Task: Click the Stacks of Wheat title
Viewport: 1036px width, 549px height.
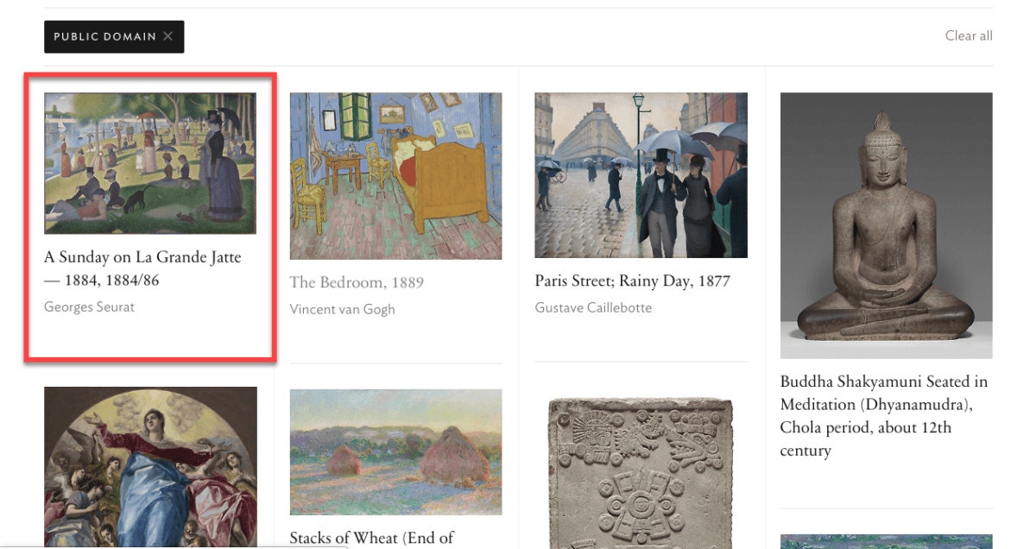Action: (x=372, y=538)
